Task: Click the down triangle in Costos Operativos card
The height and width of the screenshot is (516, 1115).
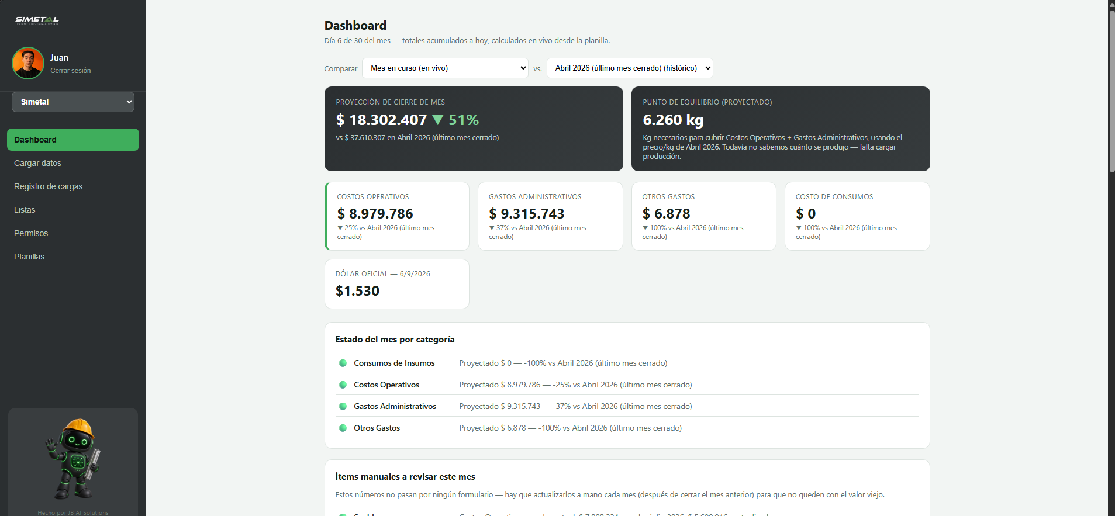Action: point(340,228)
